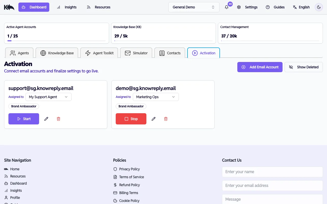Image resolution: width=327 pixels, height=204 pixels.
Task: Open the Marketing Ops assignment dropdown
Action: 156,97
